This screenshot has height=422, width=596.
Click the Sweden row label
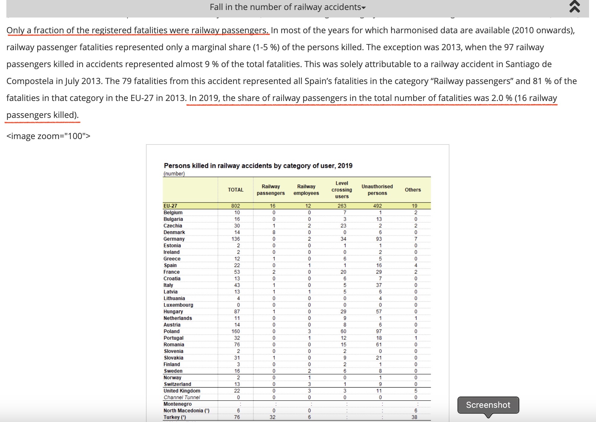coord(173,371)
